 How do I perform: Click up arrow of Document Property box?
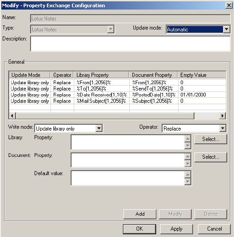(188, 156)
